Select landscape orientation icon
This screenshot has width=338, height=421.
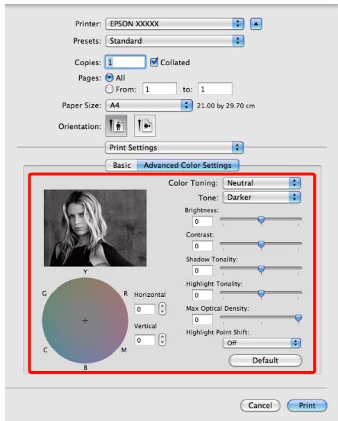coord(145,126)
